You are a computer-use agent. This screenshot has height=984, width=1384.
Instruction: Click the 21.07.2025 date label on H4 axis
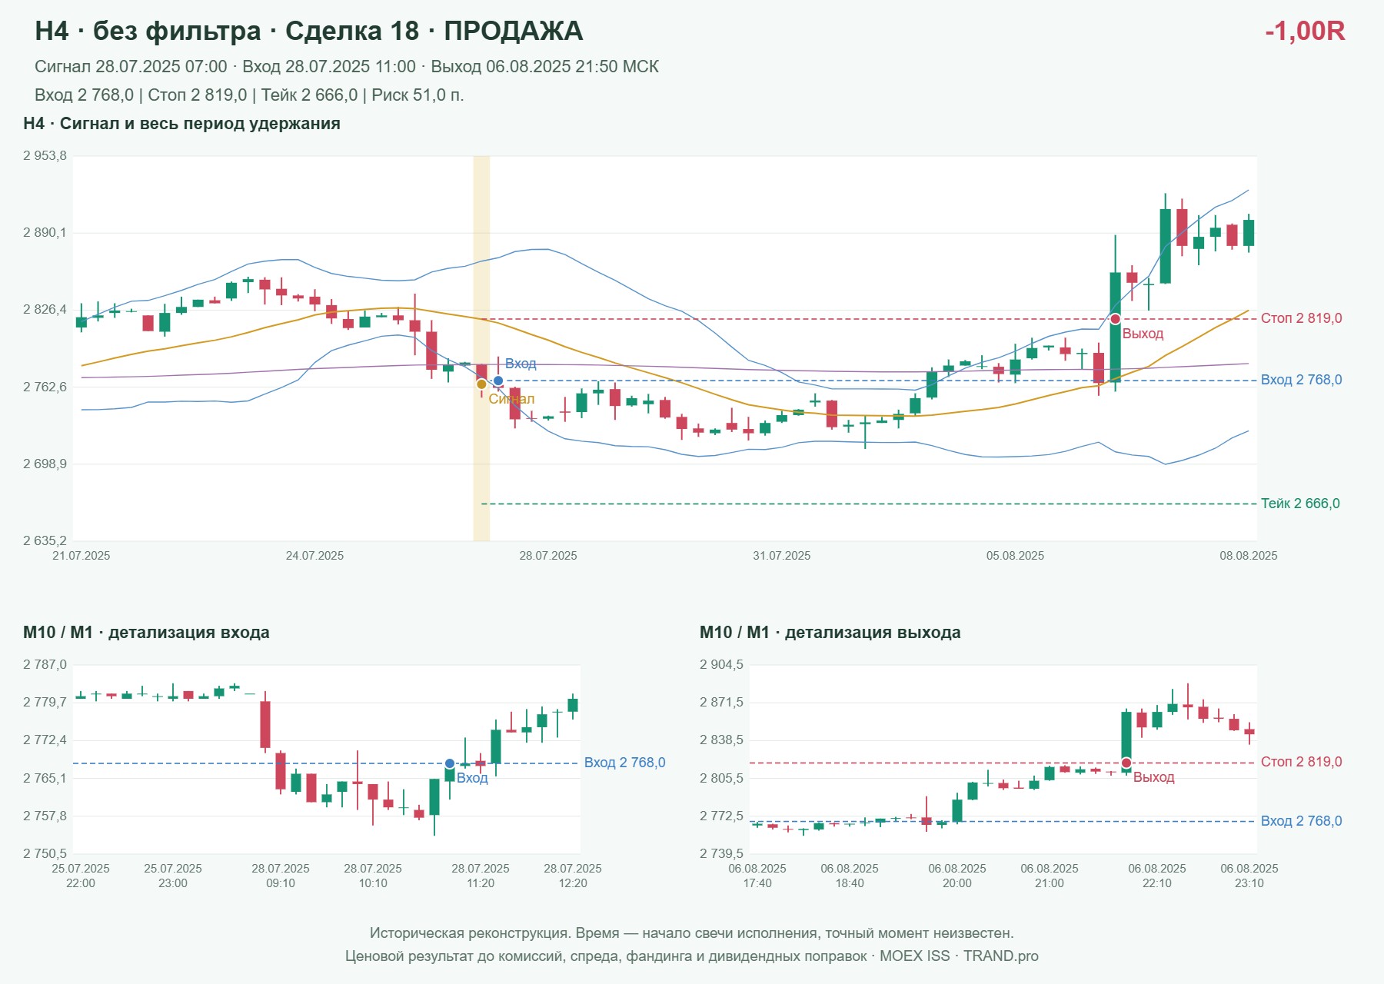(81, 556)
